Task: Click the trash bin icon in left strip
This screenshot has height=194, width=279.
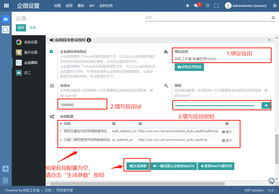Action: (x=5, y=180)
